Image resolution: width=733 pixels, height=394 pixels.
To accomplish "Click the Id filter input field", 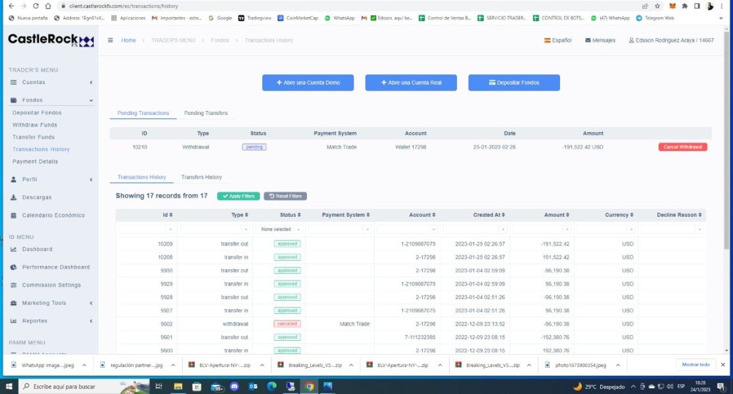I will point(147,229).
